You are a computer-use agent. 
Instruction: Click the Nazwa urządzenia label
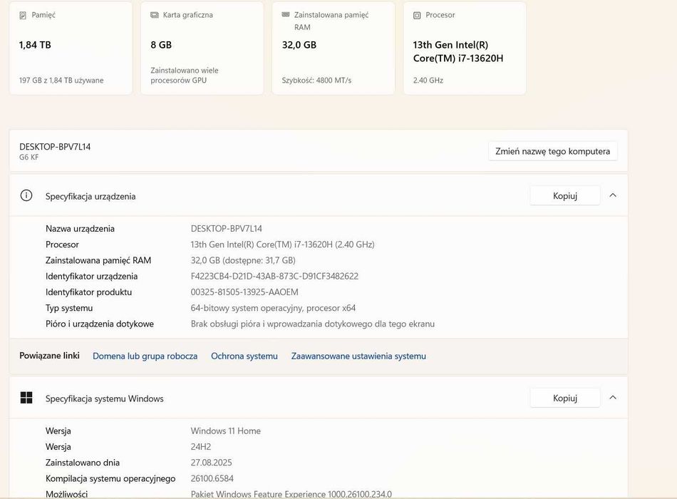pos(80,229)
